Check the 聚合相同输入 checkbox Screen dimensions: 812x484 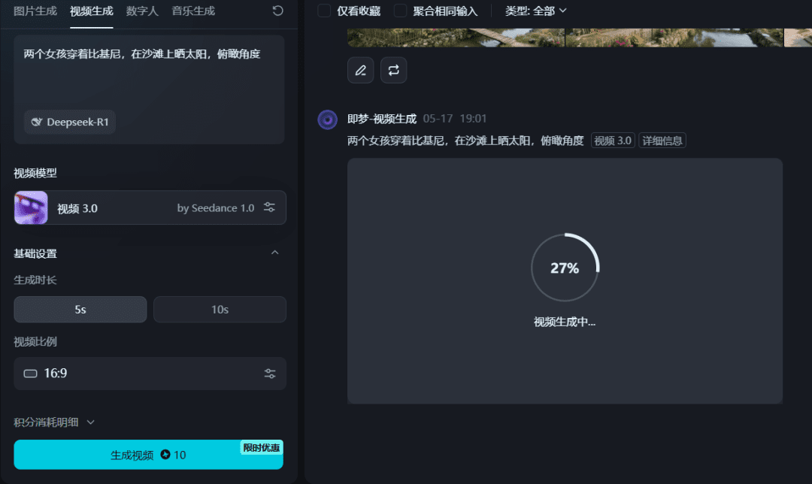point(401,11)
